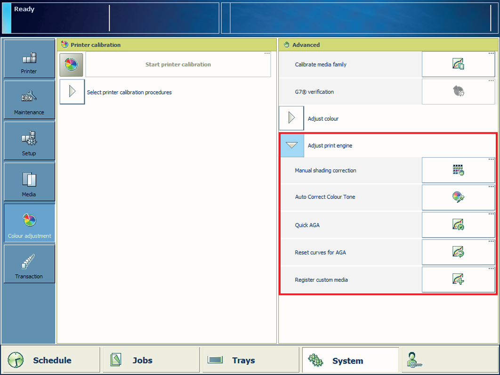Open the Jobs tab

pyautogui.click(x=151, y=360)
